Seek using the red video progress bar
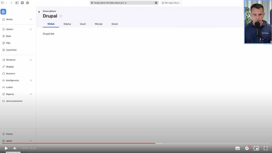Screen dimensions: 272x153 point(78,143)
